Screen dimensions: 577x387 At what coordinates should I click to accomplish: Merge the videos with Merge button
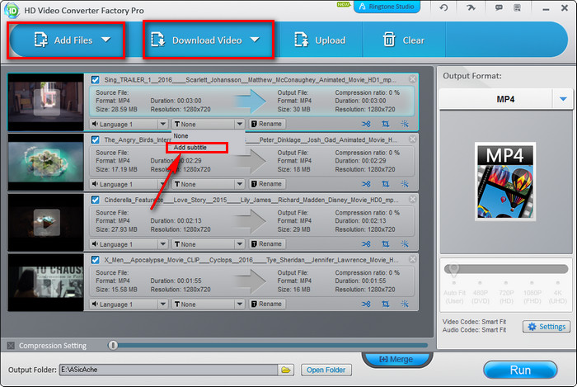396,359
